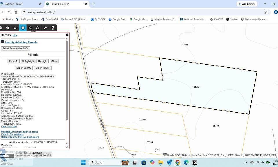Click the Ask Gemini button
Image resolution: width=278 pixels, height=167 pixels.
pyautogui.click(x=247, y=4)
